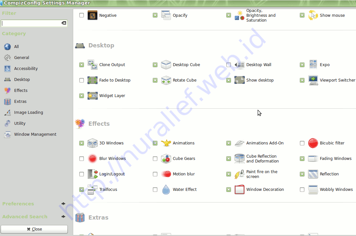
Task: Open the Motion blur plugin icon
Action: coord(166,174)
